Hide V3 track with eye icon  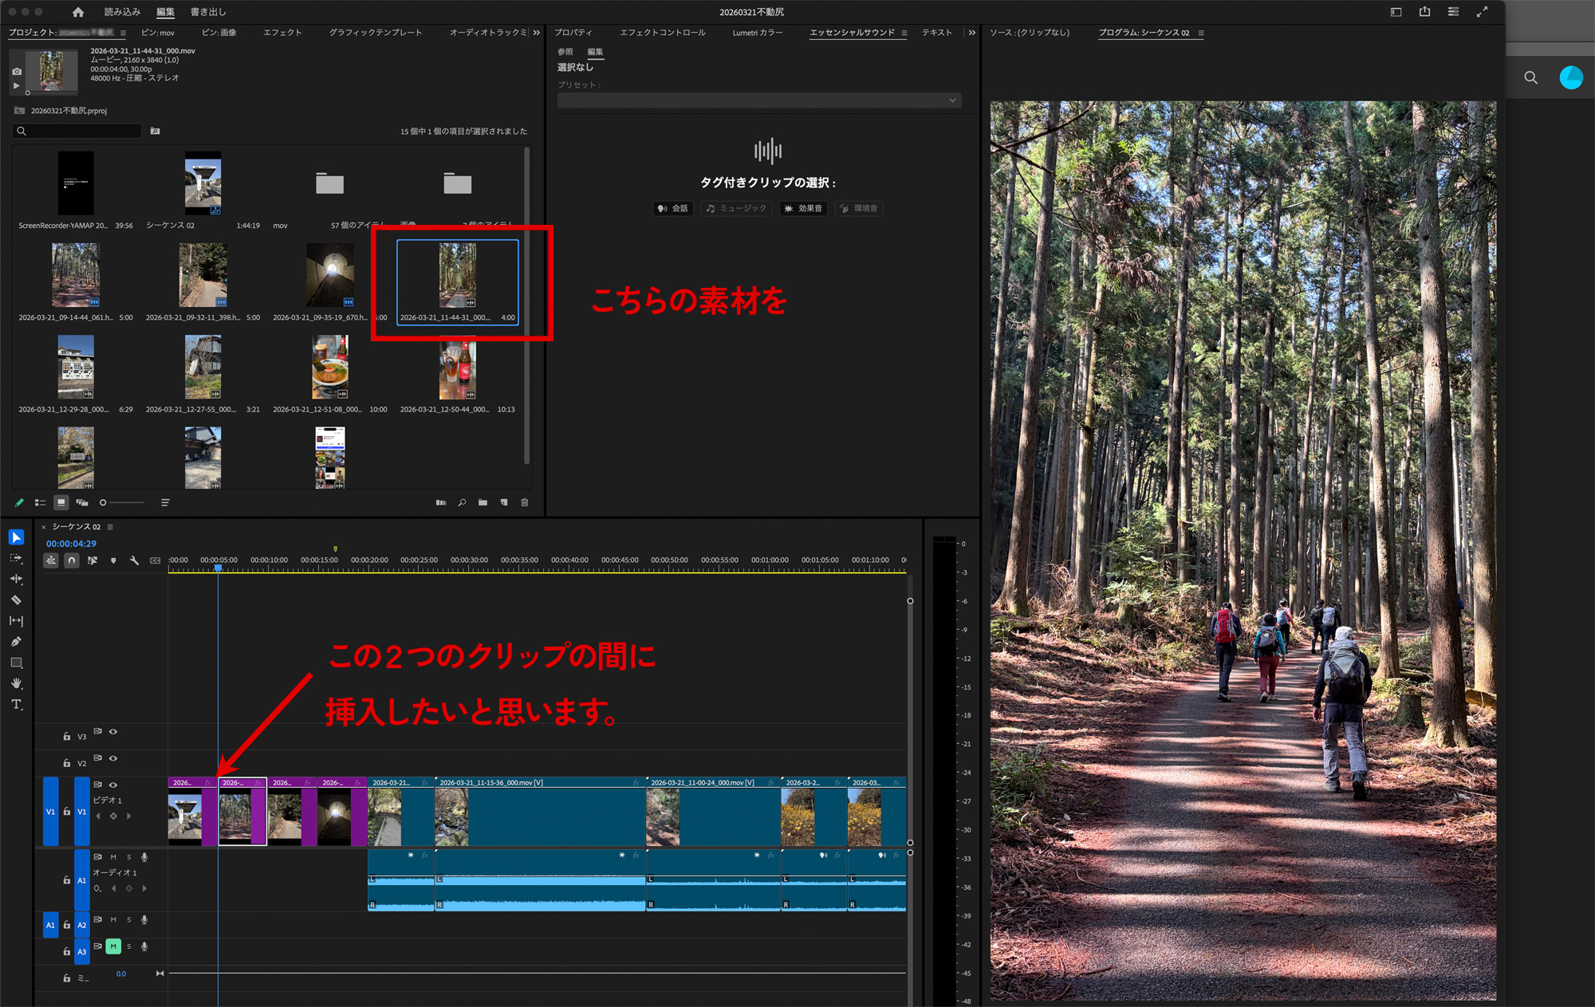(113, 731)
